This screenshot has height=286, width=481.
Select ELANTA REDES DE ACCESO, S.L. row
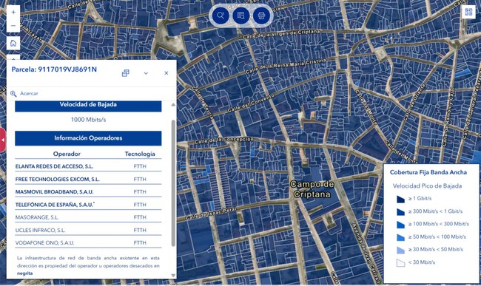(88, 166)
